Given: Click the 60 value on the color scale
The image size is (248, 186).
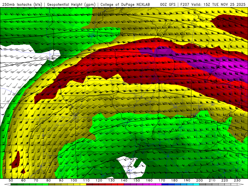Looking at the screenshot, I should click(23, 180).
